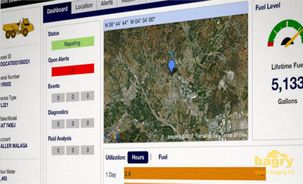303x184 pixels.
Task: Click the Hour Meter label
Action: [8, 172]
